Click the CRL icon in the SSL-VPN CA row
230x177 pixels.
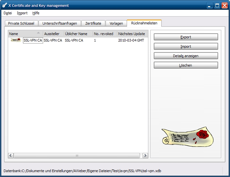tap(16, 40)
